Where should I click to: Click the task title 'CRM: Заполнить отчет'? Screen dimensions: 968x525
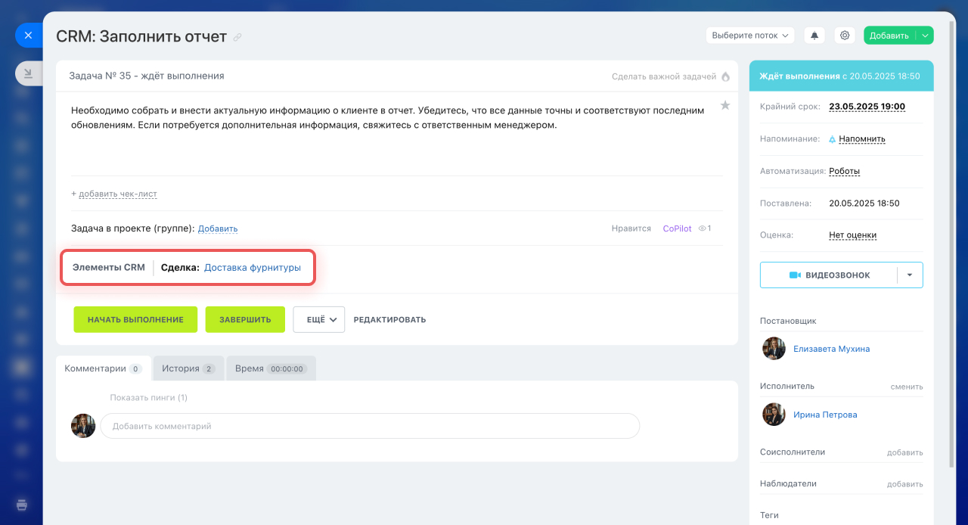pyautogui.click(x=141, y=36)
